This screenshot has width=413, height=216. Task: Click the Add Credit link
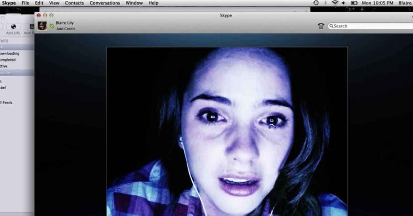point(65,29)
